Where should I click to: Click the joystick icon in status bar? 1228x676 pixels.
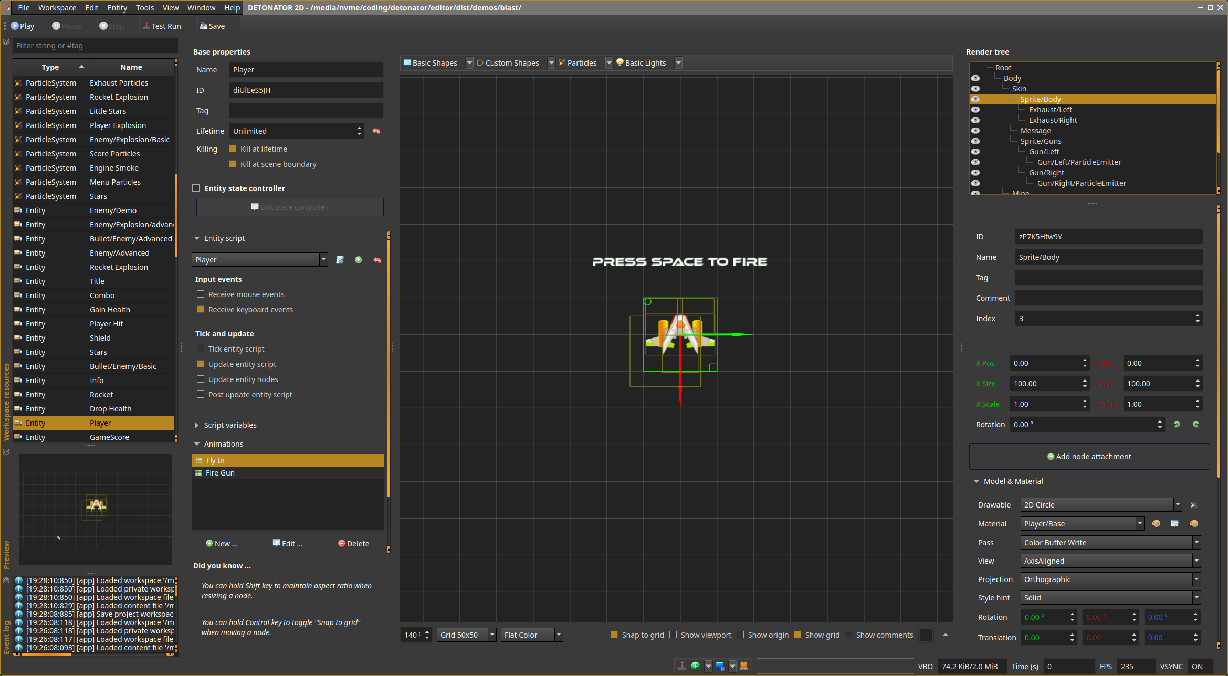click(681, 666)
